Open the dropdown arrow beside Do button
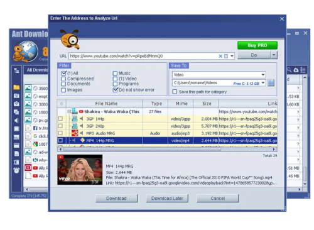Image resolution: width=314 pixels, height=230 pixels. click(x=274, y=55)
